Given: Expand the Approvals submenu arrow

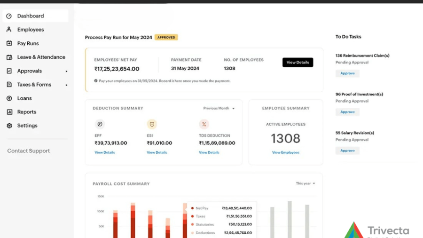Looking at the screenshot, I should (x=66, y=71).
